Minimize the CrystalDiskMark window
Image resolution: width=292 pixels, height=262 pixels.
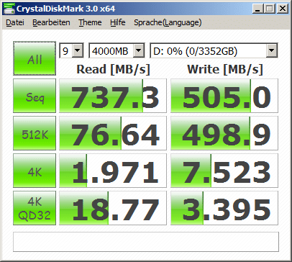[258, 9]
